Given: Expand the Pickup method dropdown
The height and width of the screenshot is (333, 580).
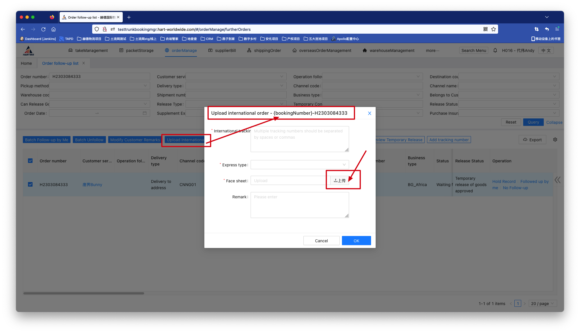Looking at the screenshot, I should pos(99,86).
